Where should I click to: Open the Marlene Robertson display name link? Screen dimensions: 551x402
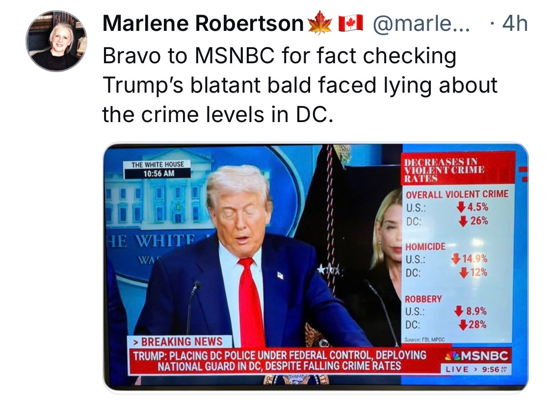click(x=203, y=23)
